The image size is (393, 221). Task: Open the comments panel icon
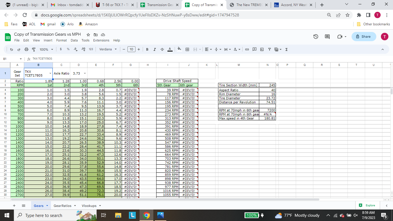point(327,37)
